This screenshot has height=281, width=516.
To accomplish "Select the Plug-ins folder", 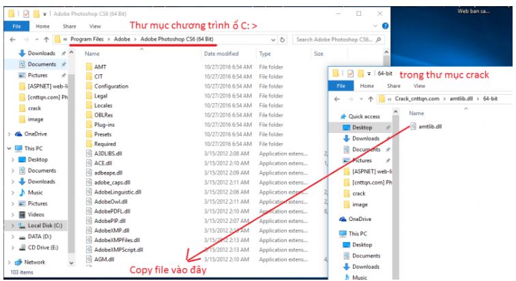I will click(x=106, y=125).
